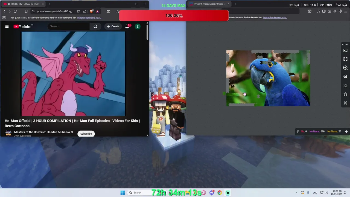Click the scrollbar down arrow in YouTube window

(147, 135)
